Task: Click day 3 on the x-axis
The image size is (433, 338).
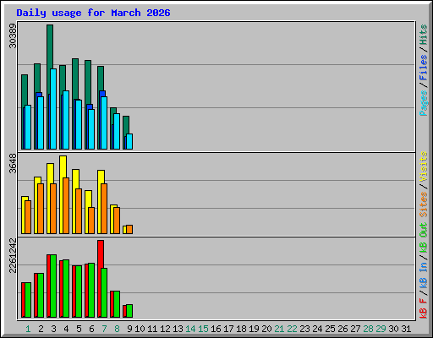Action: [53, 329]
